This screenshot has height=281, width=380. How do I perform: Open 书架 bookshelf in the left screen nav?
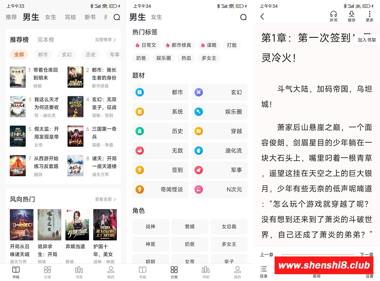(x=79, y=272)
